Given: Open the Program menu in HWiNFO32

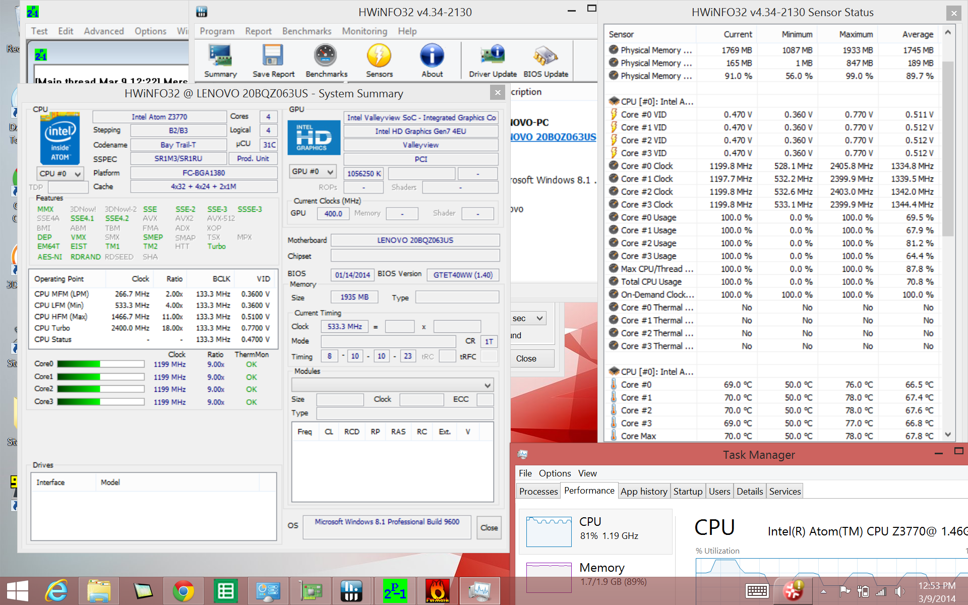Looking at the screenshot, I should click(217, 31).
